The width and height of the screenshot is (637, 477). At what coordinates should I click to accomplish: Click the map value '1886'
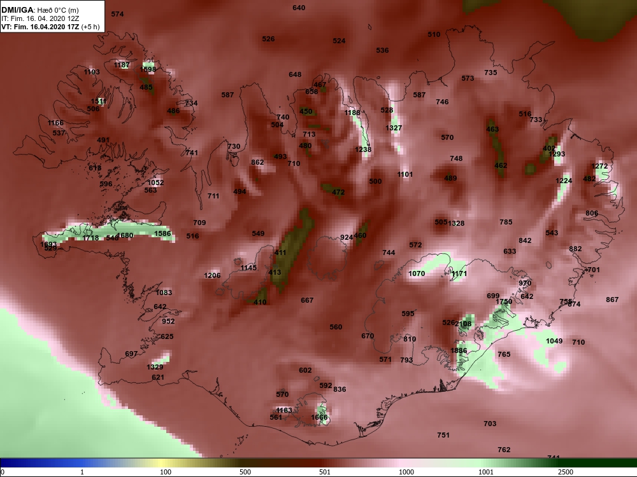click(459, 350)
